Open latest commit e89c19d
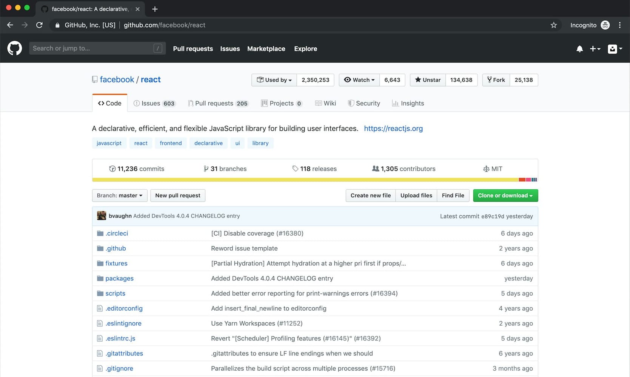The image size is (630, 377). 493,216
